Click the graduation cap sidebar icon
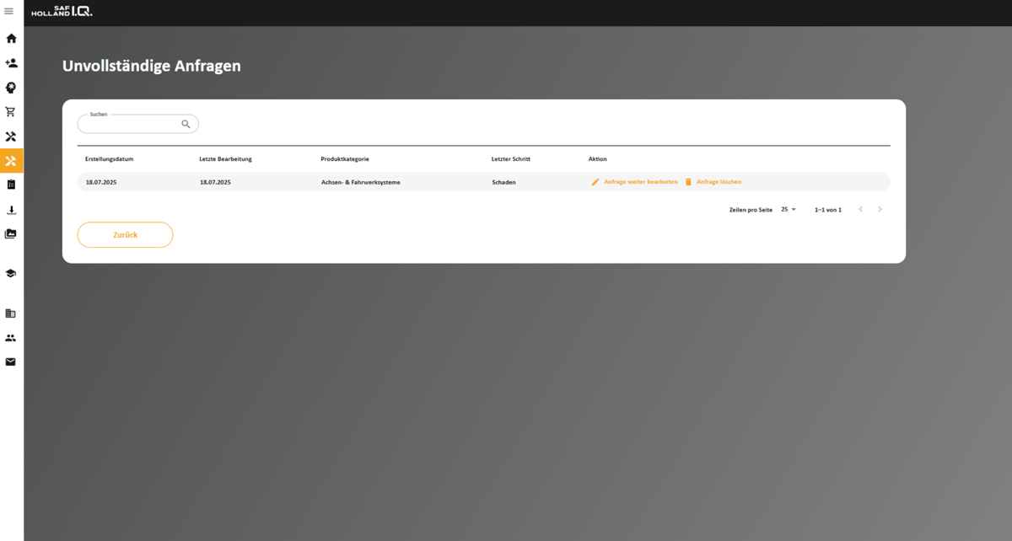Image resolution: width=1012 pixels, height=541 pixels. [x=11, y=274]
